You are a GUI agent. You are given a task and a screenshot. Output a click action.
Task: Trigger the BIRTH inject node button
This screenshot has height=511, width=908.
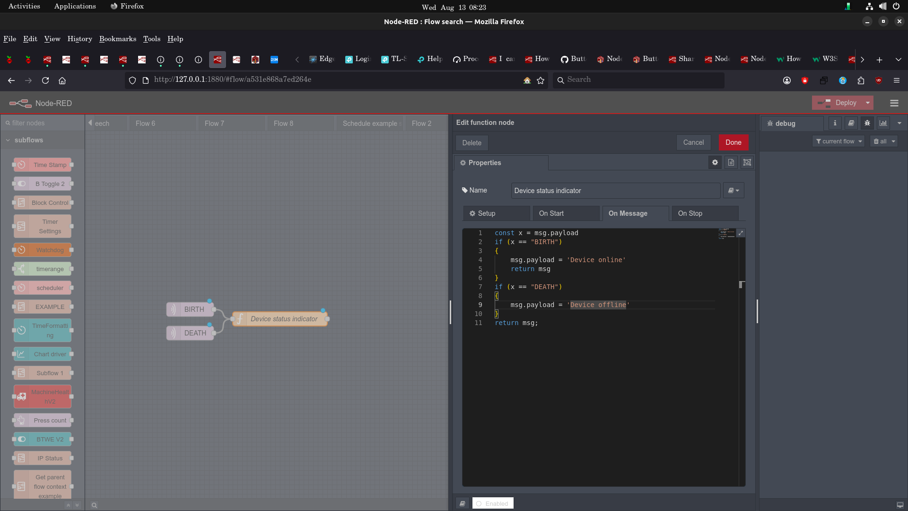(x=173, y=309)
